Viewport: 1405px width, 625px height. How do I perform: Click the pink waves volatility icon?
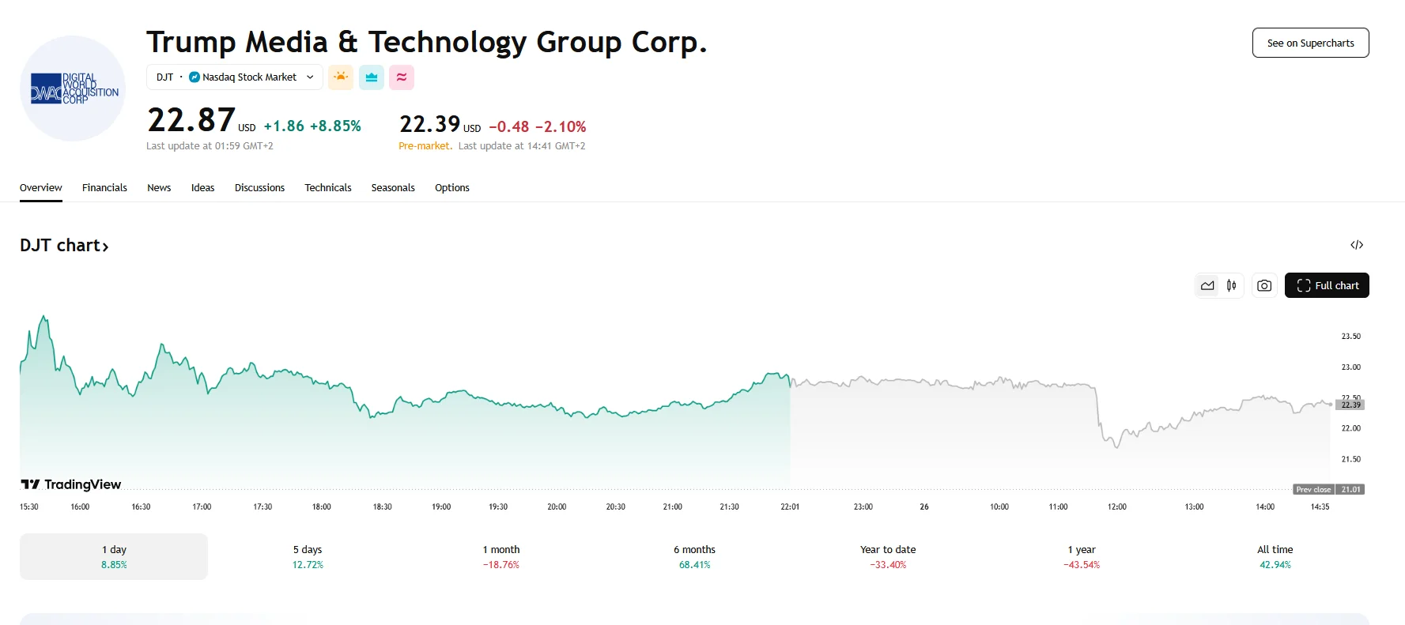(x=402, y=77)
